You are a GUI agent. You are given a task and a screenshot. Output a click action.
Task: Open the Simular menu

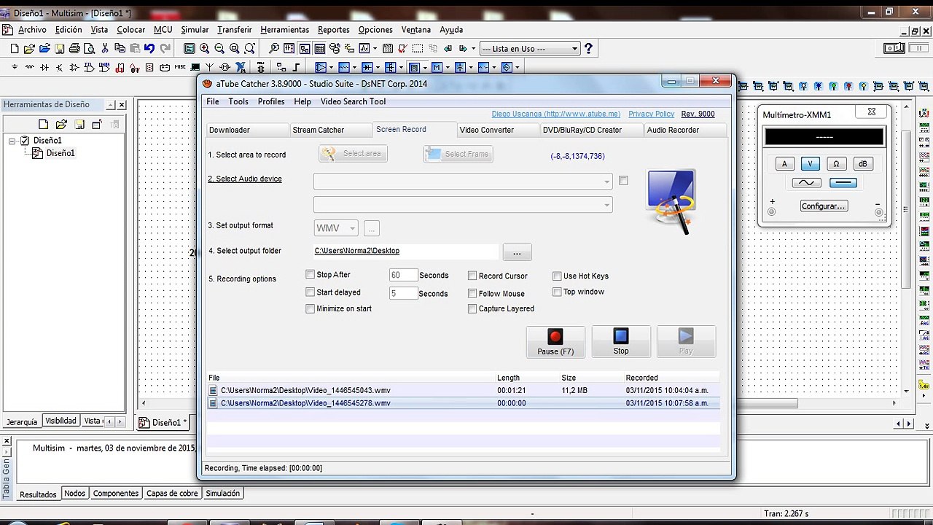[195, 30]
